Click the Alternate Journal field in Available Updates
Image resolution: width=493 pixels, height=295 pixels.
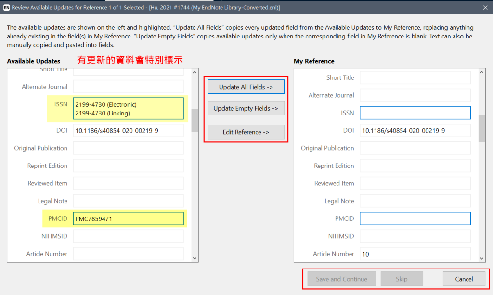[x=128, y=87]
